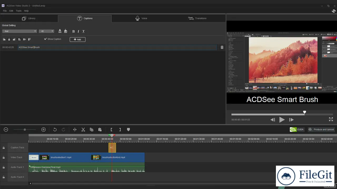The height and width of the screenshot is (189, 337).
Task: Select the brushselectiontool.mp4 video clip
Action: (118, 157)
